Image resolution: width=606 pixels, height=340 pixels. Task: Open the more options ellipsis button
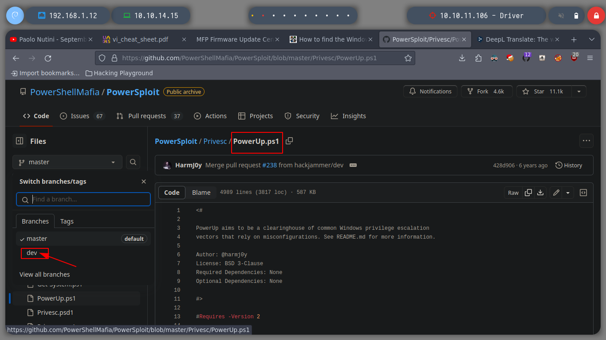586,141
